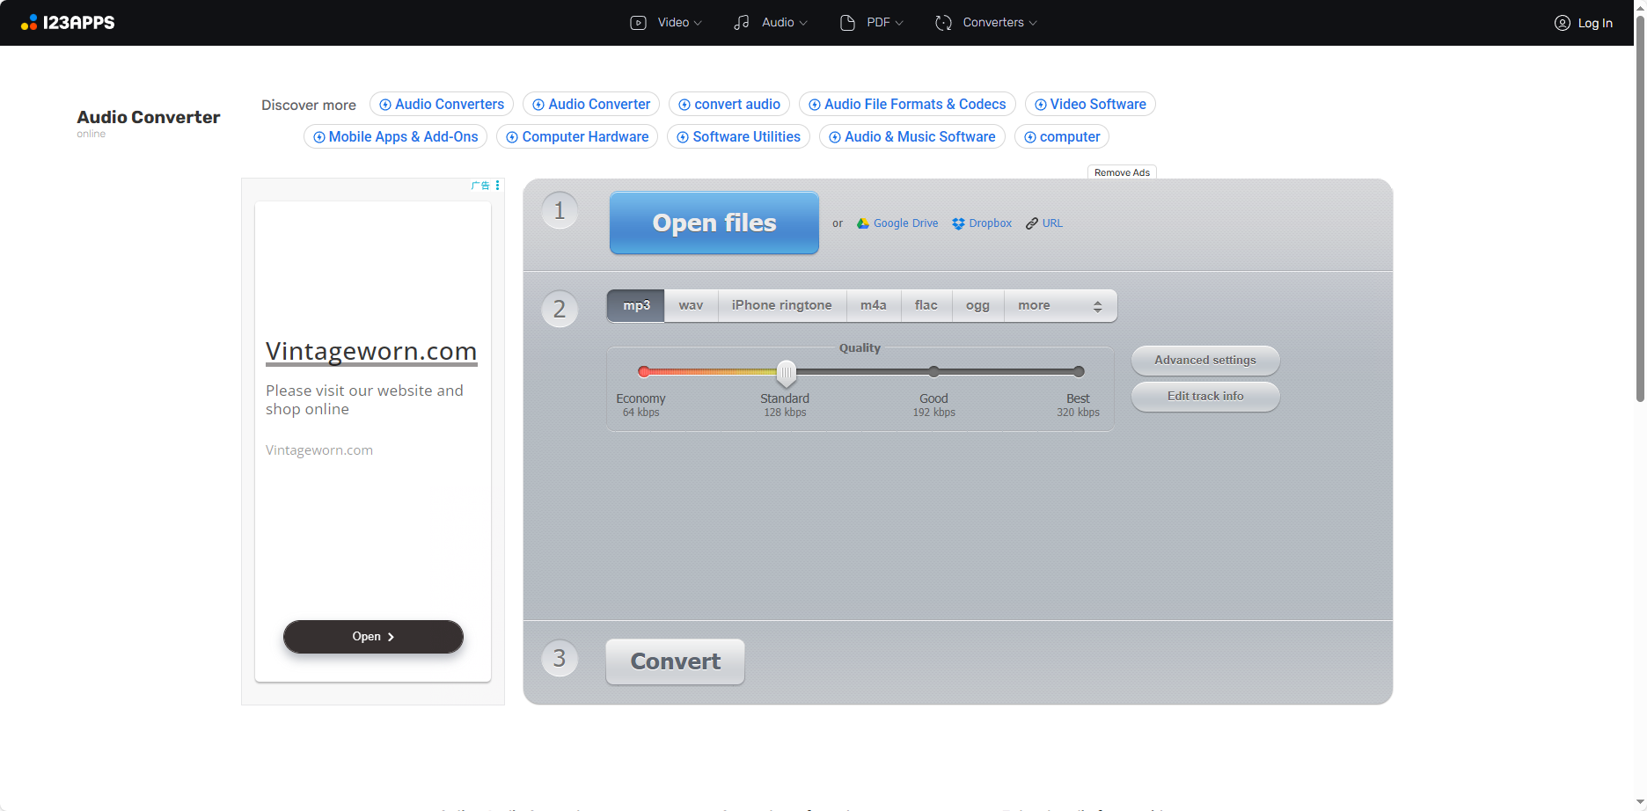
Task: Set quality slider to Best 320 kbps
Action: 1079,372
